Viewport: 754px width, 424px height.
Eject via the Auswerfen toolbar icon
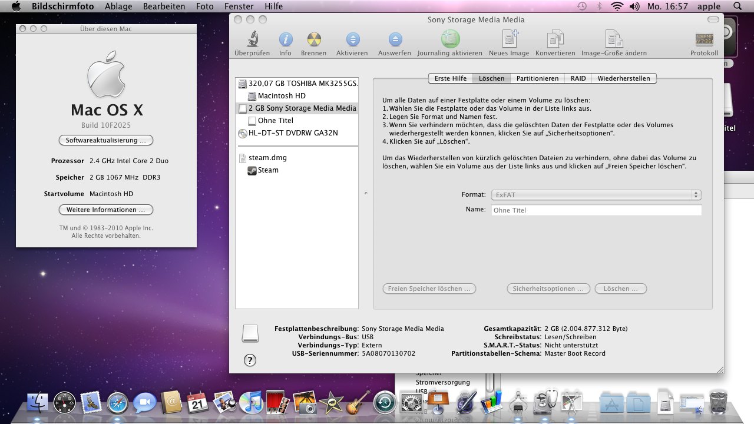coord(395,39)
